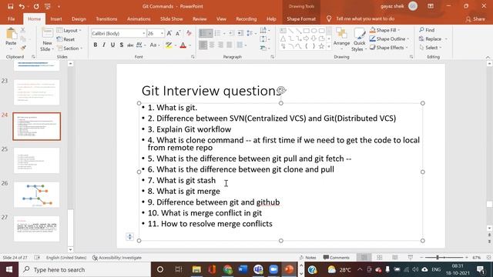Decrease font size with the smaller A icon
The height and width of the screenshot is (277, 493).
[178, 33]
